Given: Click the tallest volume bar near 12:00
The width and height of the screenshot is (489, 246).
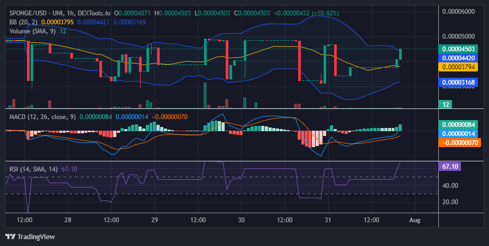Looking at the screenshot, I should tap(205, 95).
